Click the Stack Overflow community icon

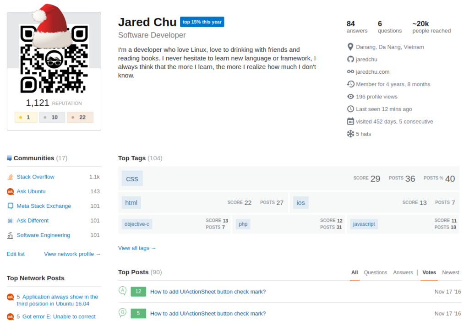(x=10, y=177)
